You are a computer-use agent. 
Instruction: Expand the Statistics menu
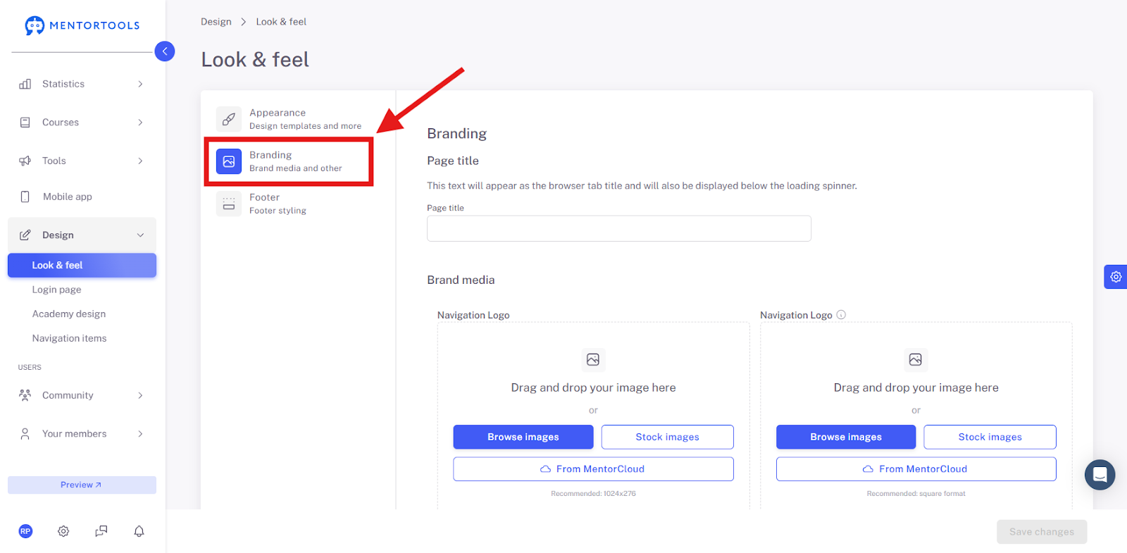pyautogui.click(x=82, y=84)
